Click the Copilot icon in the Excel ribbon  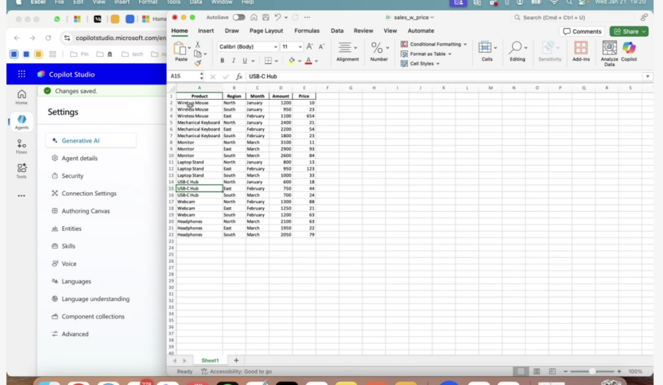tap(628, 50)
